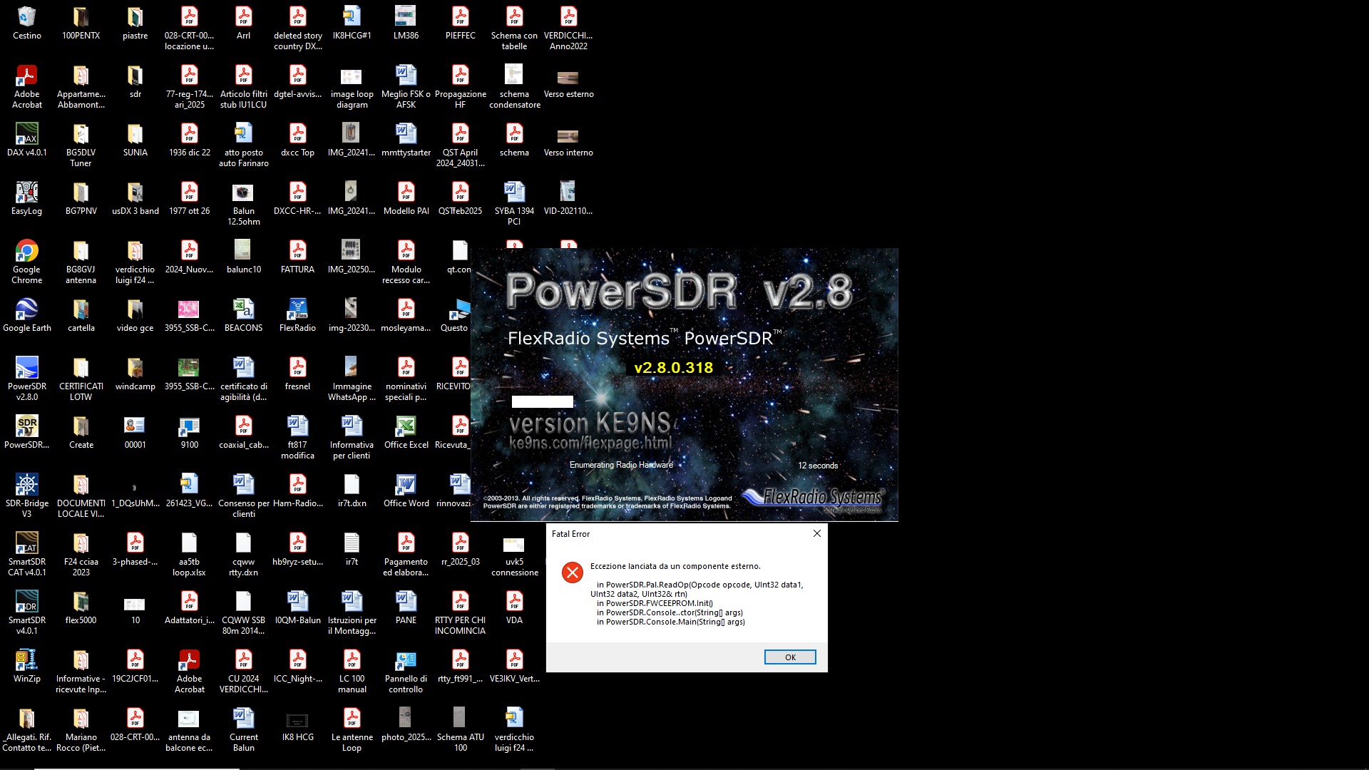This screenshot has width=1369, height=770.
Task: Select the Cestino recycle bin icon
Action: click(x=27, y=22)
